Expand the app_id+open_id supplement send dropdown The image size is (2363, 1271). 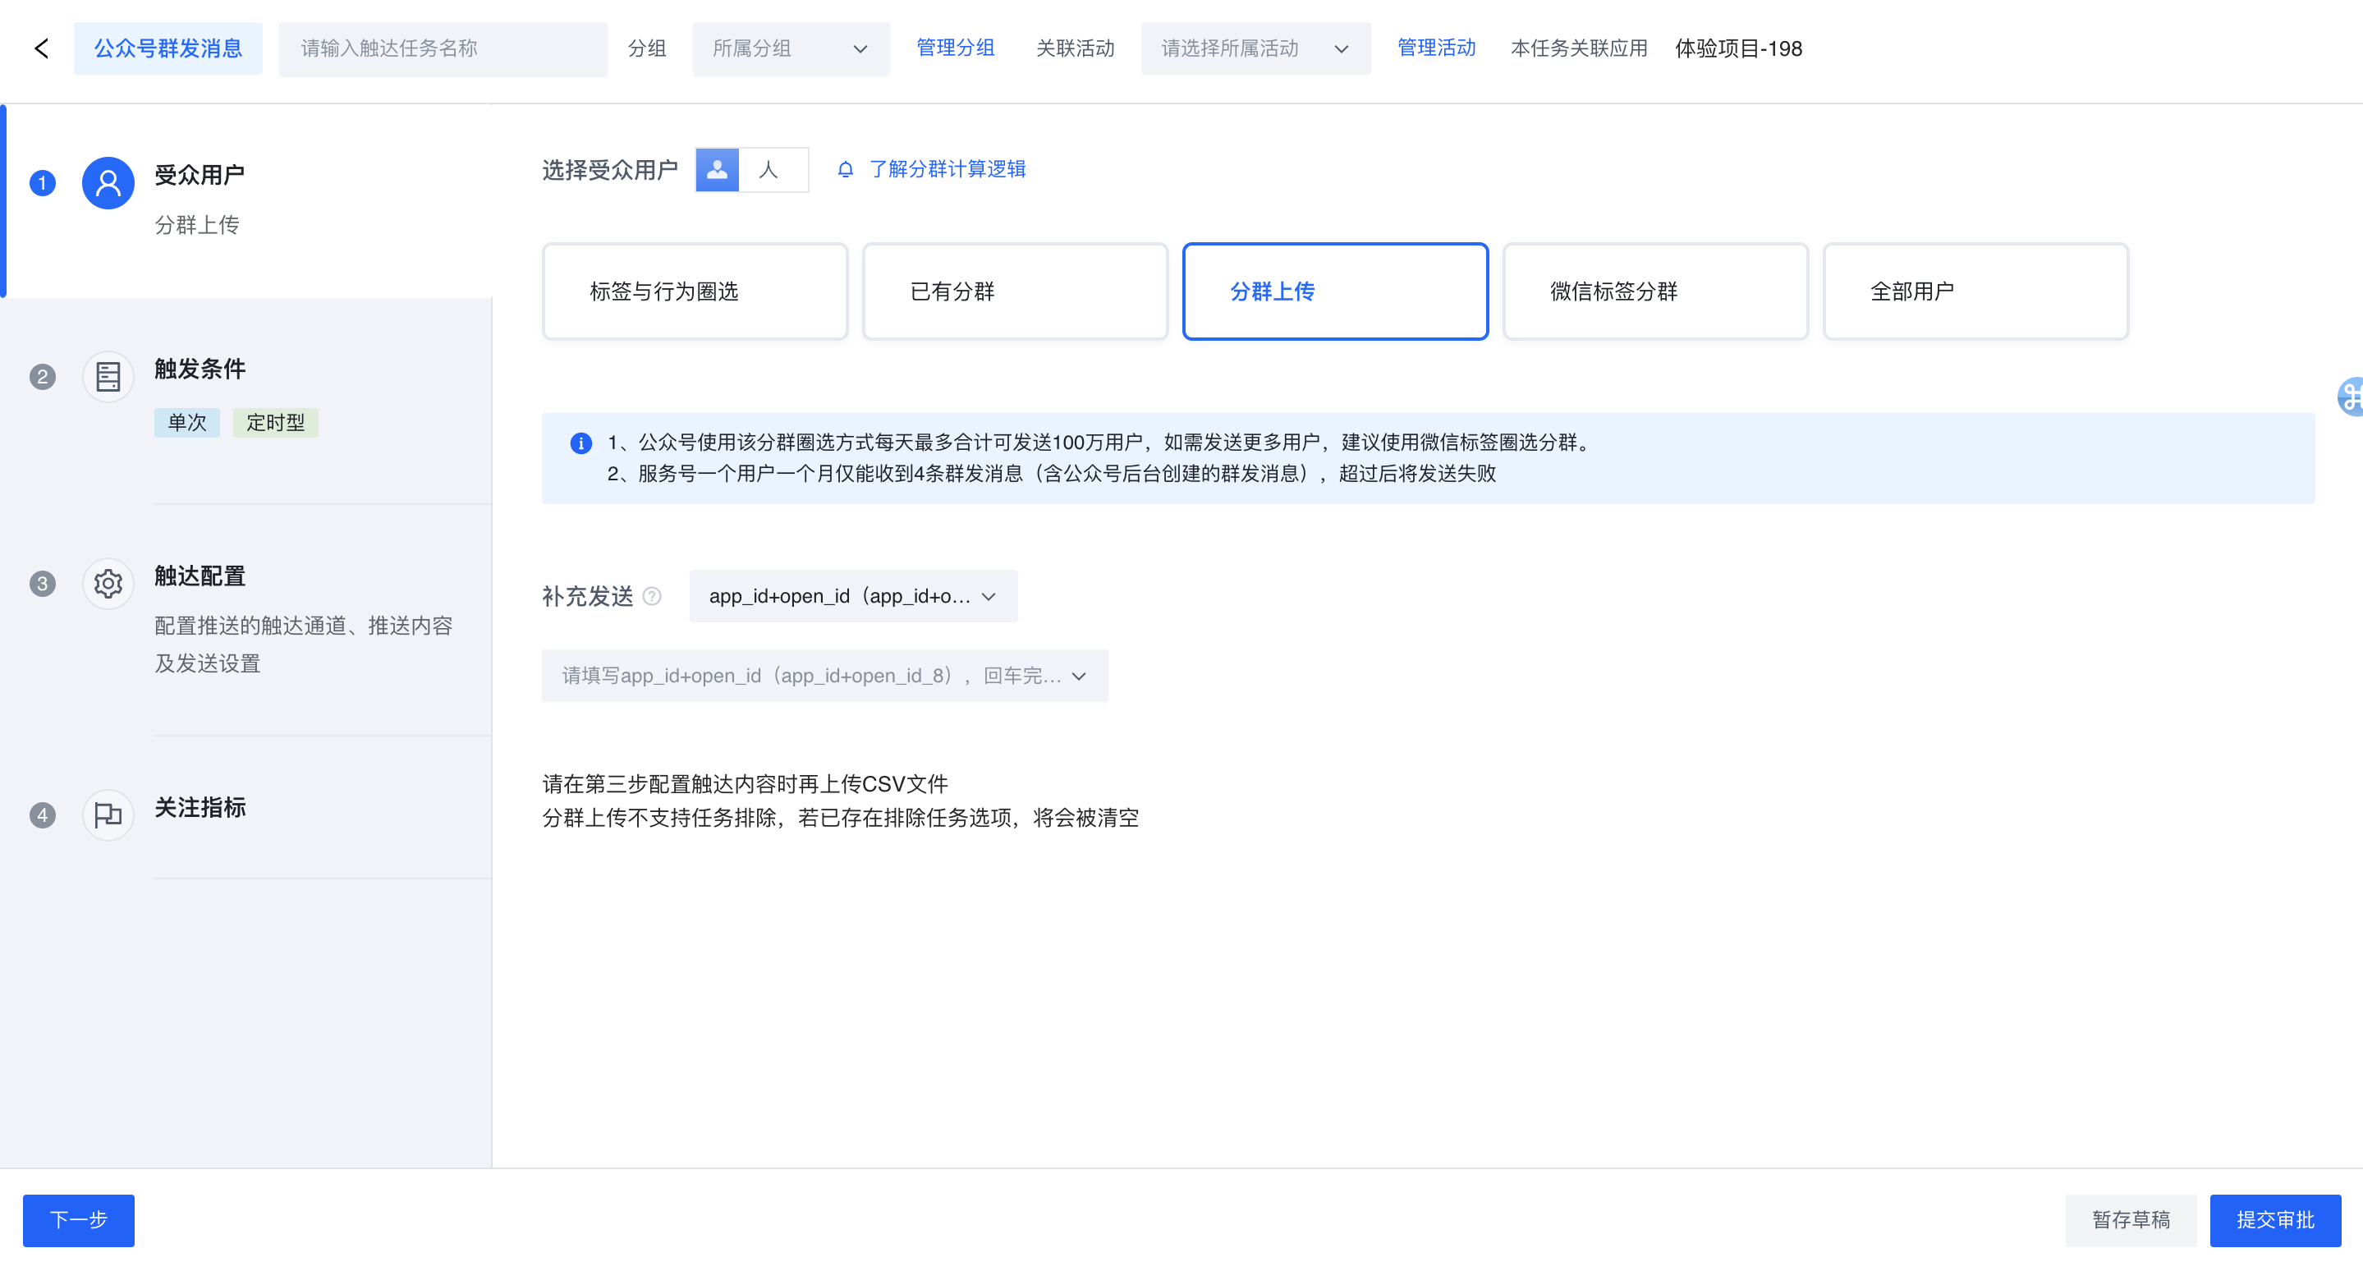852,597
